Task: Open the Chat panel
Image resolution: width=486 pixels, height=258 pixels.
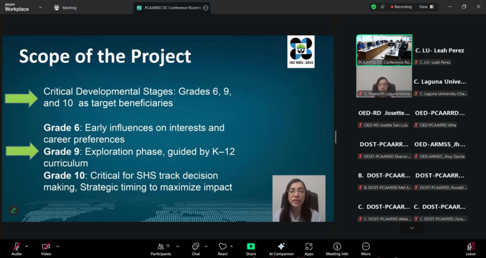Action: point(195,249)
